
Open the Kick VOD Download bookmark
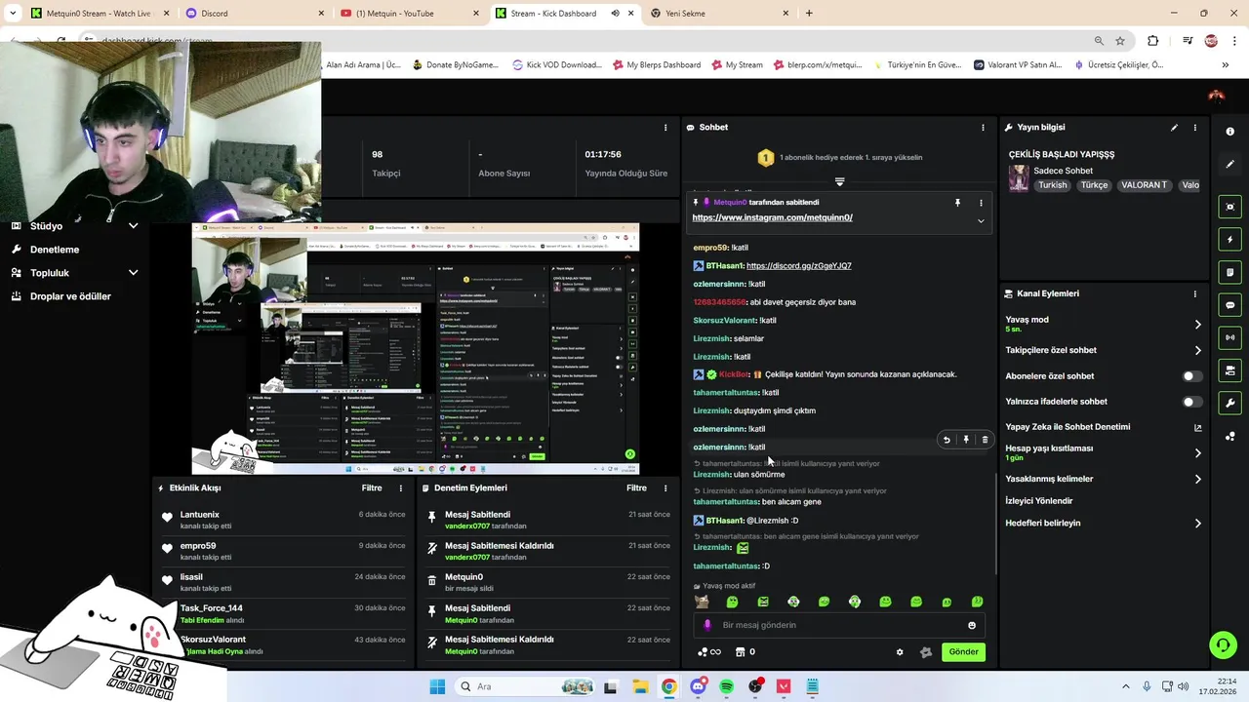[556, 65]
